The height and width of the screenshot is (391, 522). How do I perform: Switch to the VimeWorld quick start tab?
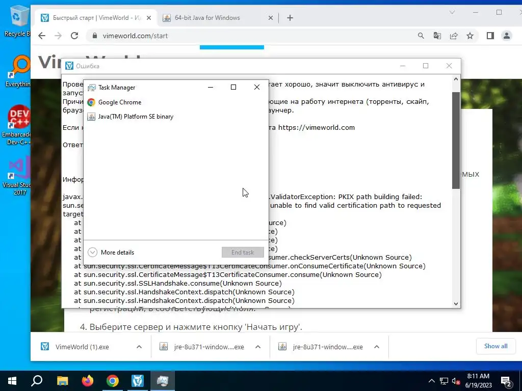pos(96,18)
